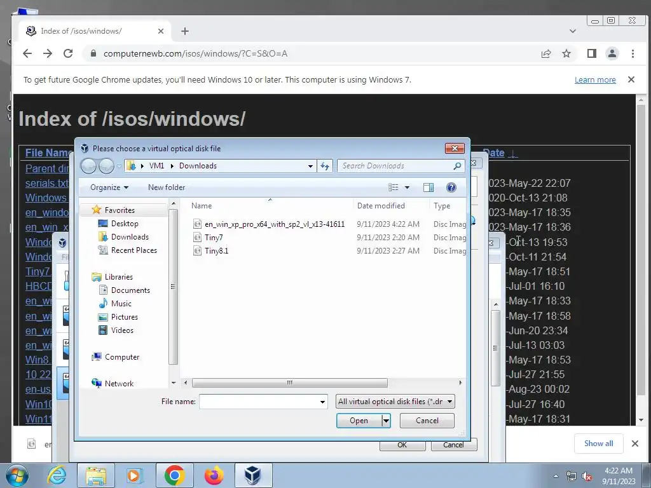Click the Open button
This screenshot has width=651, height=488.
click(x=359, y=421)
